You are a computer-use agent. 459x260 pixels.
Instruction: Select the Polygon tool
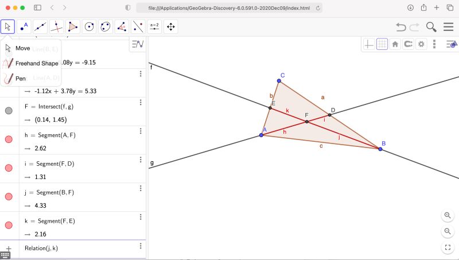[73, 26]
